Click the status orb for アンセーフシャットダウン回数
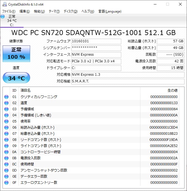Screen dimensions: 187x191 pyautogui.click(x=6, y=170)
